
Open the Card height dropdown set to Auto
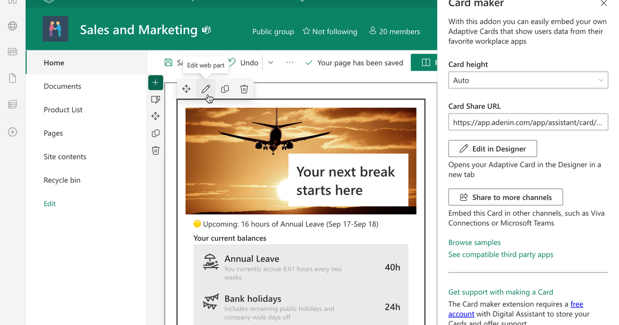[x=528, y=80]
